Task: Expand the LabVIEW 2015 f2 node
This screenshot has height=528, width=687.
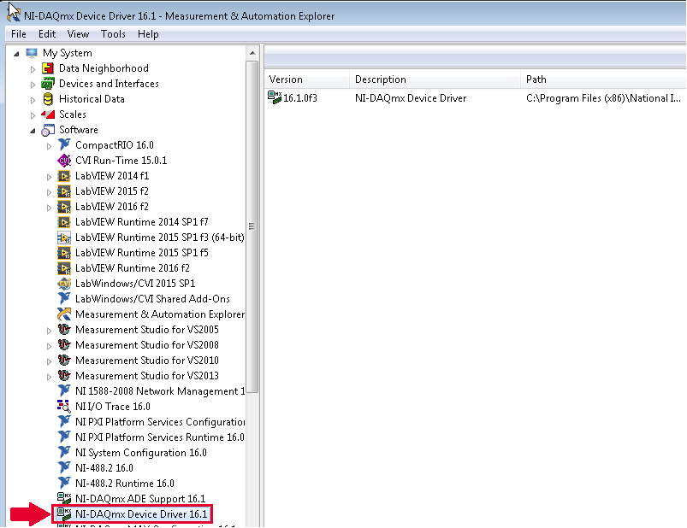Action: click(x=49, y=192)
